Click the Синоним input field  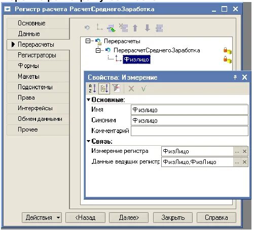(190, 120)
